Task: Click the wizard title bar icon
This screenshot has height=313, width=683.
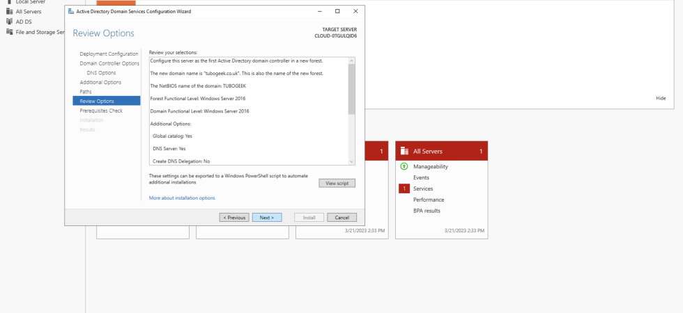Action: coord(71,11)
